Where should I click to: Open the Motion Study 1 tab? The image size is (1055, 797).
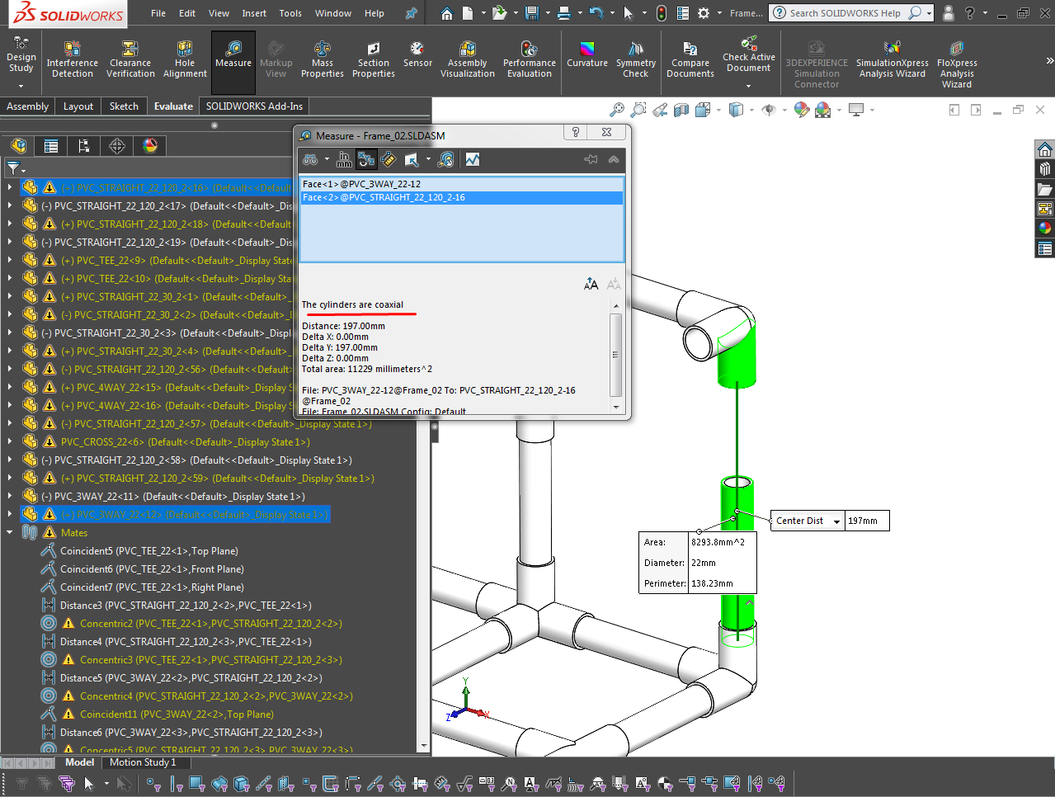click(143, 762)
